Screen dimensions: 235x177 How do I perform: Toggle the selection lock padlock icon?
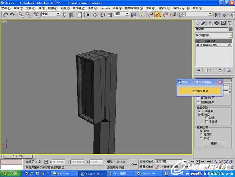click(x=40, y=162)
